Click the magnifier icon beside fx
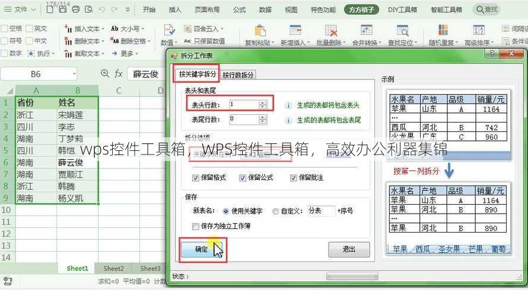This screenshot has width=528, height=290. click(105, 73)
